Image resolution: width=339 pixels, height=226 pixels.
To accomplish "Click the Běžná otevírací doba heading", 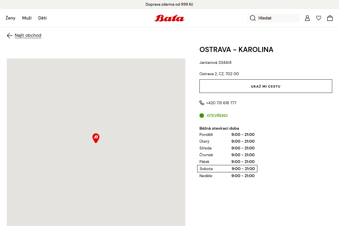I will [219, 128].
